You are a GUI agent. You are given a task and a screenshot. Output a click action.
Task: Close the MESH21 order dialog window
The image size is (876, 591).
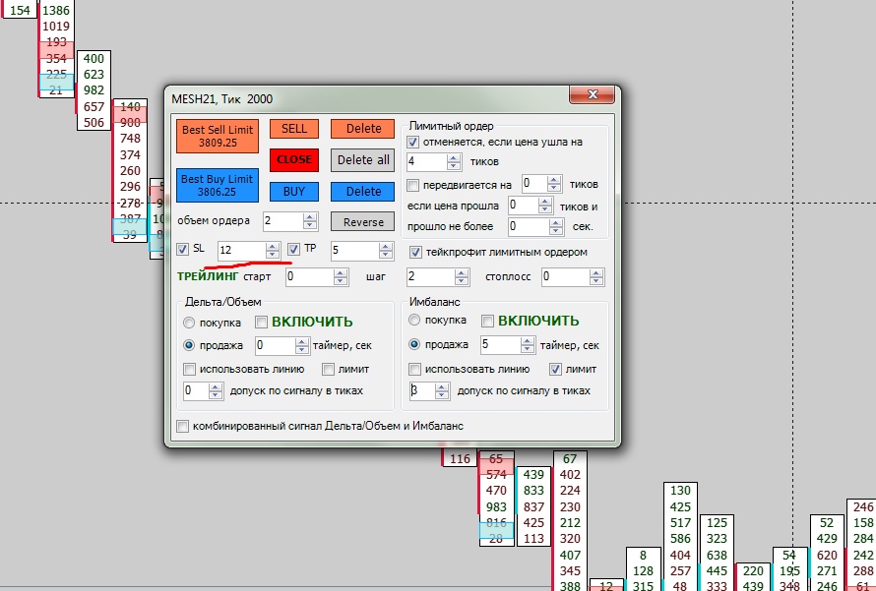pyautogui.click(x=593, y=94)
